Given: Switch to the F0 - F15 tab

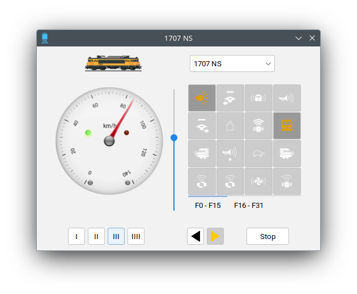Looking at the screenshot, I should click(x=207, y=205).
